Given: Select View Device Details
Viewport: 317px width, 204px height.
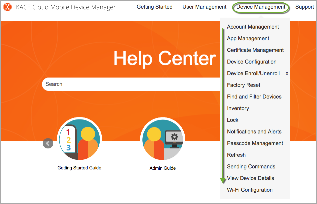Looking at the screenshot, I should 250,178.
